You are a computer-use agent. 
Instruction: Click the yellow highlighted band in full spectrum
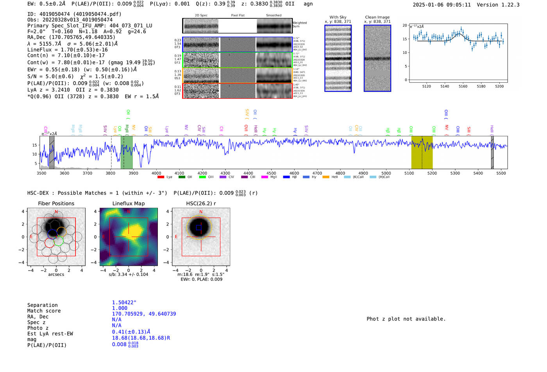click(x=422, y=152)
